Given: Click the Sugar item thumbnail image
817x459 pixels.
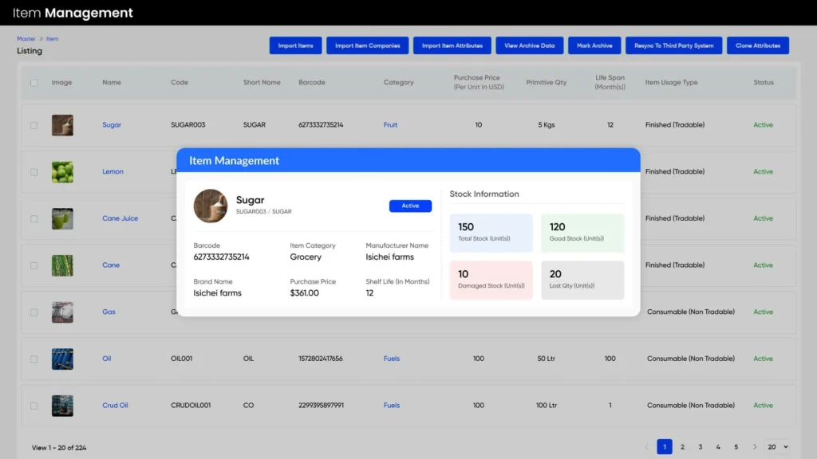Looking at the screenshot, I should pyautogui.click(x=62, y=125).
